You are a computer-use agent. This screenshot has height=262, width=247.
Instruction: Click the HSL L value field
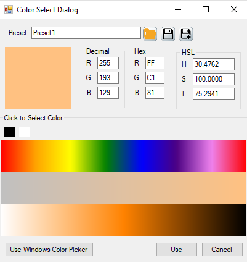(x=214, y=94)
